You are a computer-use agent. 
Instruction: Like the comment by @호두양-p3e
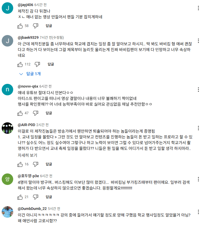(20, 197)
